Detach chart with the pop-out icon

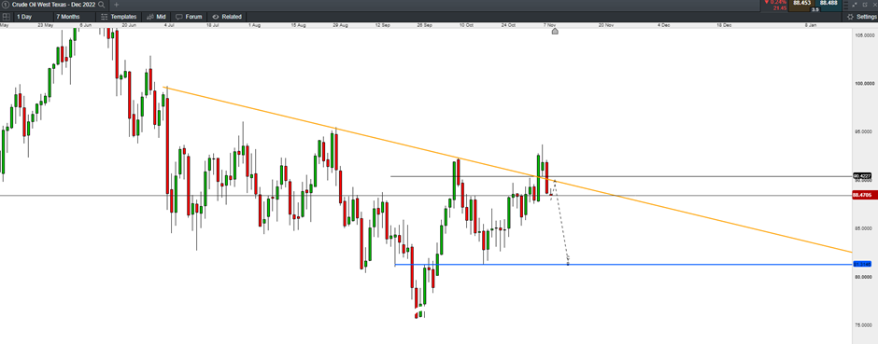(864, 5)
